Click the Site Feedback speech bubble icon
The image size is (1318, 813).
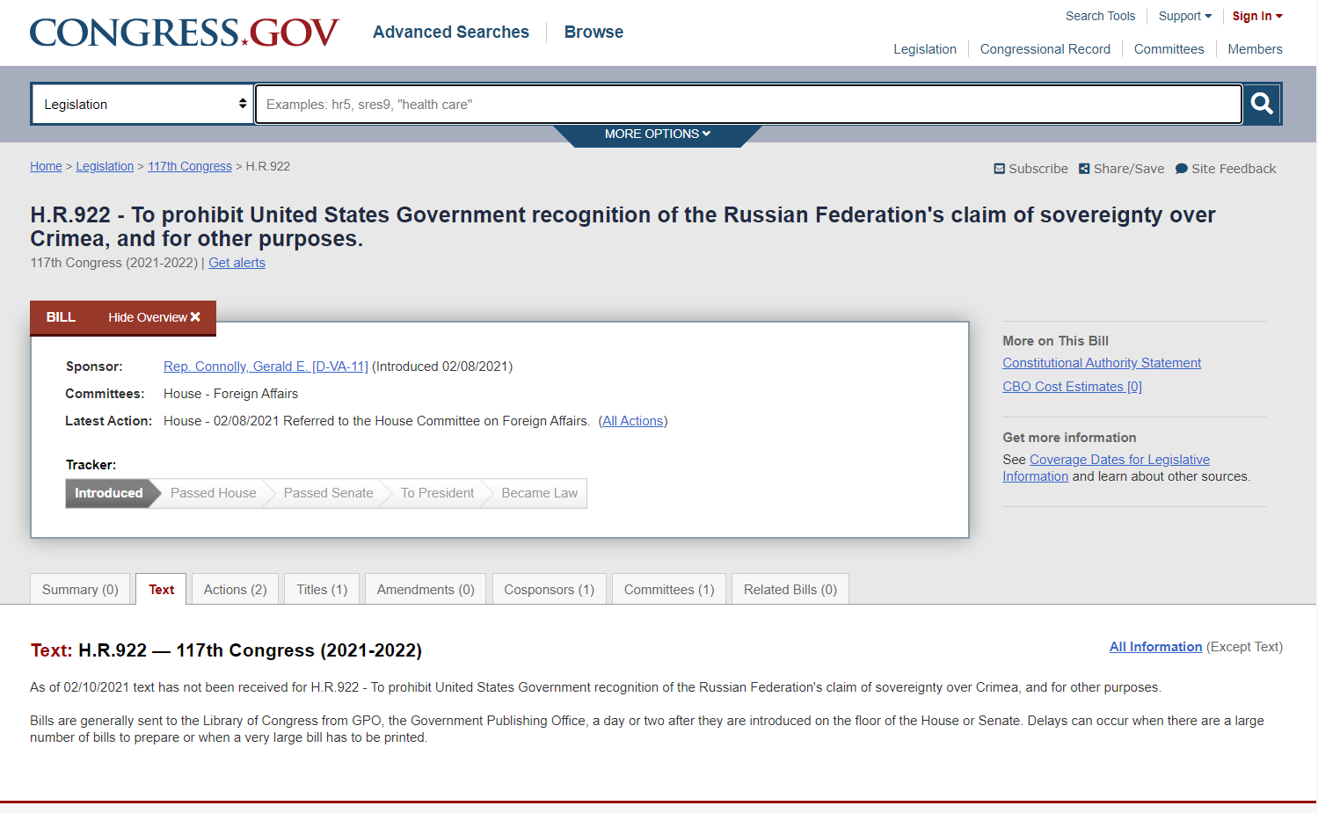pyautogui.click(x=1181, y=169)
